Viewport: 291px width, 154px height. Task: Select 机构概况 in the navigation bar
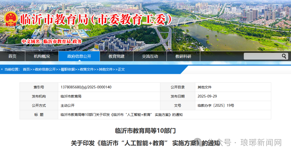coord(42,56)
